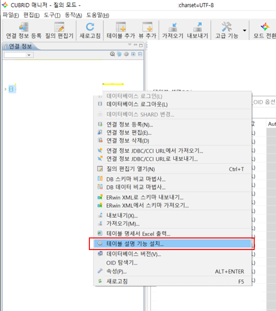Click the 새로고침 toolbar button
This screenshot has height=311, width=276.
pyautogui.click(x=90, y=31)
